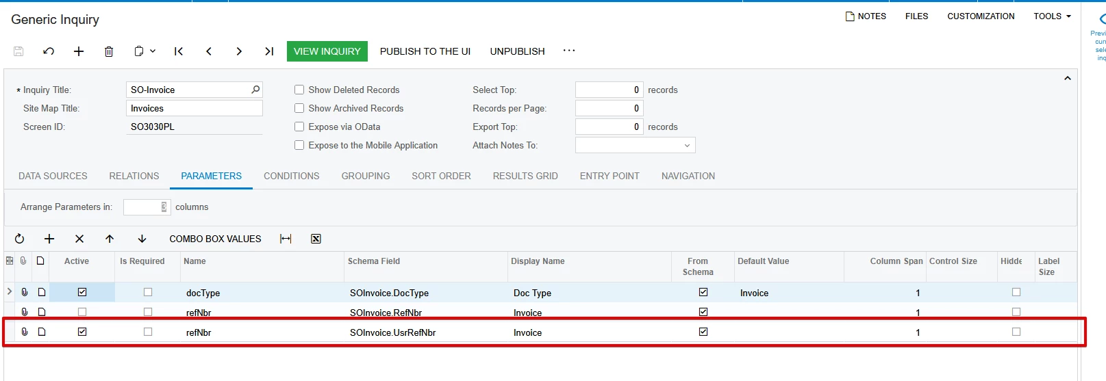Move parameter row up
The height and width of the screenshot is (381, 1106).
[110, 239]
